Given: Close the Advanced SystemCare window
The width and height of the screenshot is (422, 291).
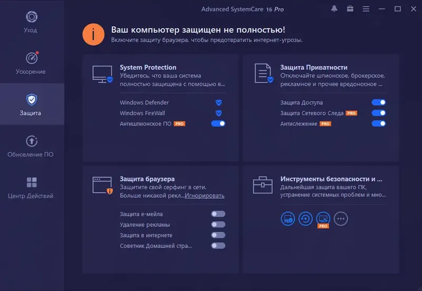Looking at the screenshot, I should pyautogui.click(x=414, y=9).
